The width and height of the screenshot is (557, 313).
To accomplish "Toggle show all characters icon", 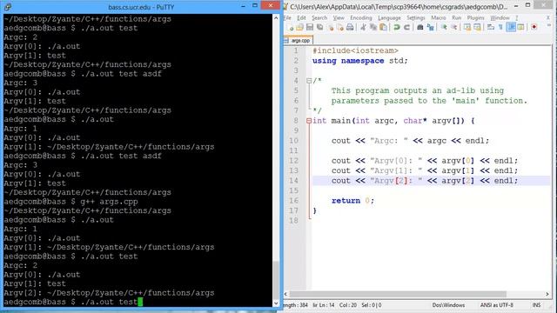I will (x=501, y=27).
